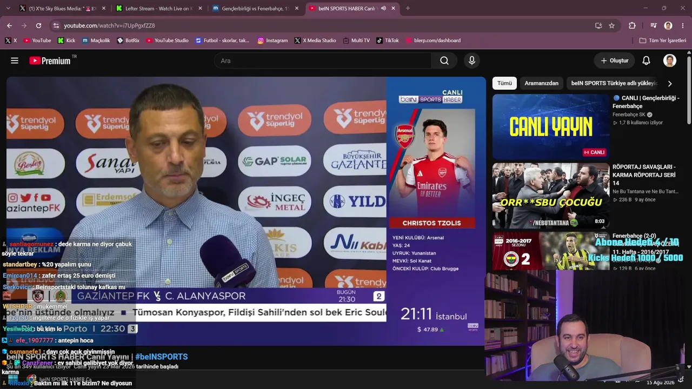Open Fenerbahçe SK channel link
Image resolution: width=692 pixels, height=389 pixels.
(x=629, y=115)
